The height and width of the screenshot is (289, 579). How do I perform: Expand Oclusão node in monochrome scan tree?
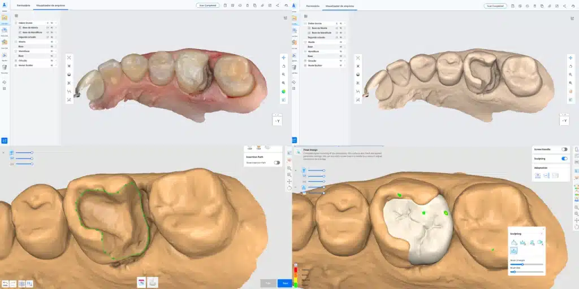[305, 60]
